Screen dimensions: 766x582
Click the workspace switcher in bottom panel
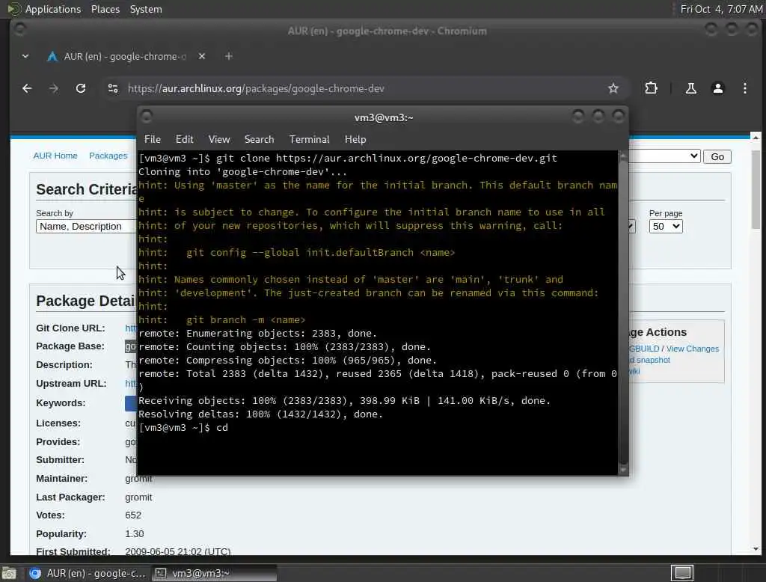(x=682, y=573)
